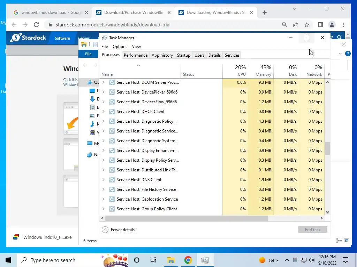
Task: Click the volume speaker tray icon
Action: click(x=312, y=260)
